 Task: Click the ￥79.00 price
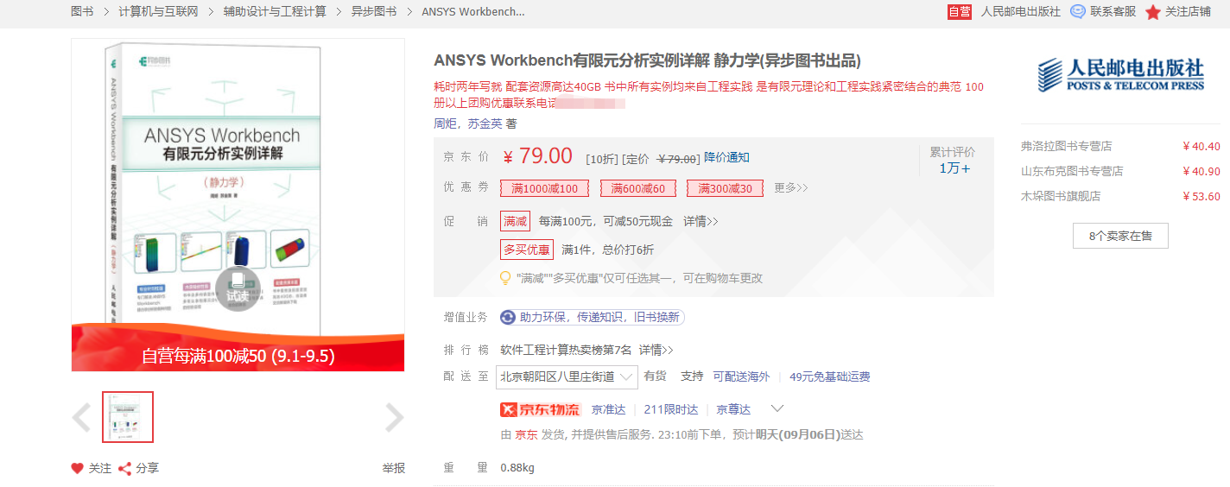click(537, 156)
